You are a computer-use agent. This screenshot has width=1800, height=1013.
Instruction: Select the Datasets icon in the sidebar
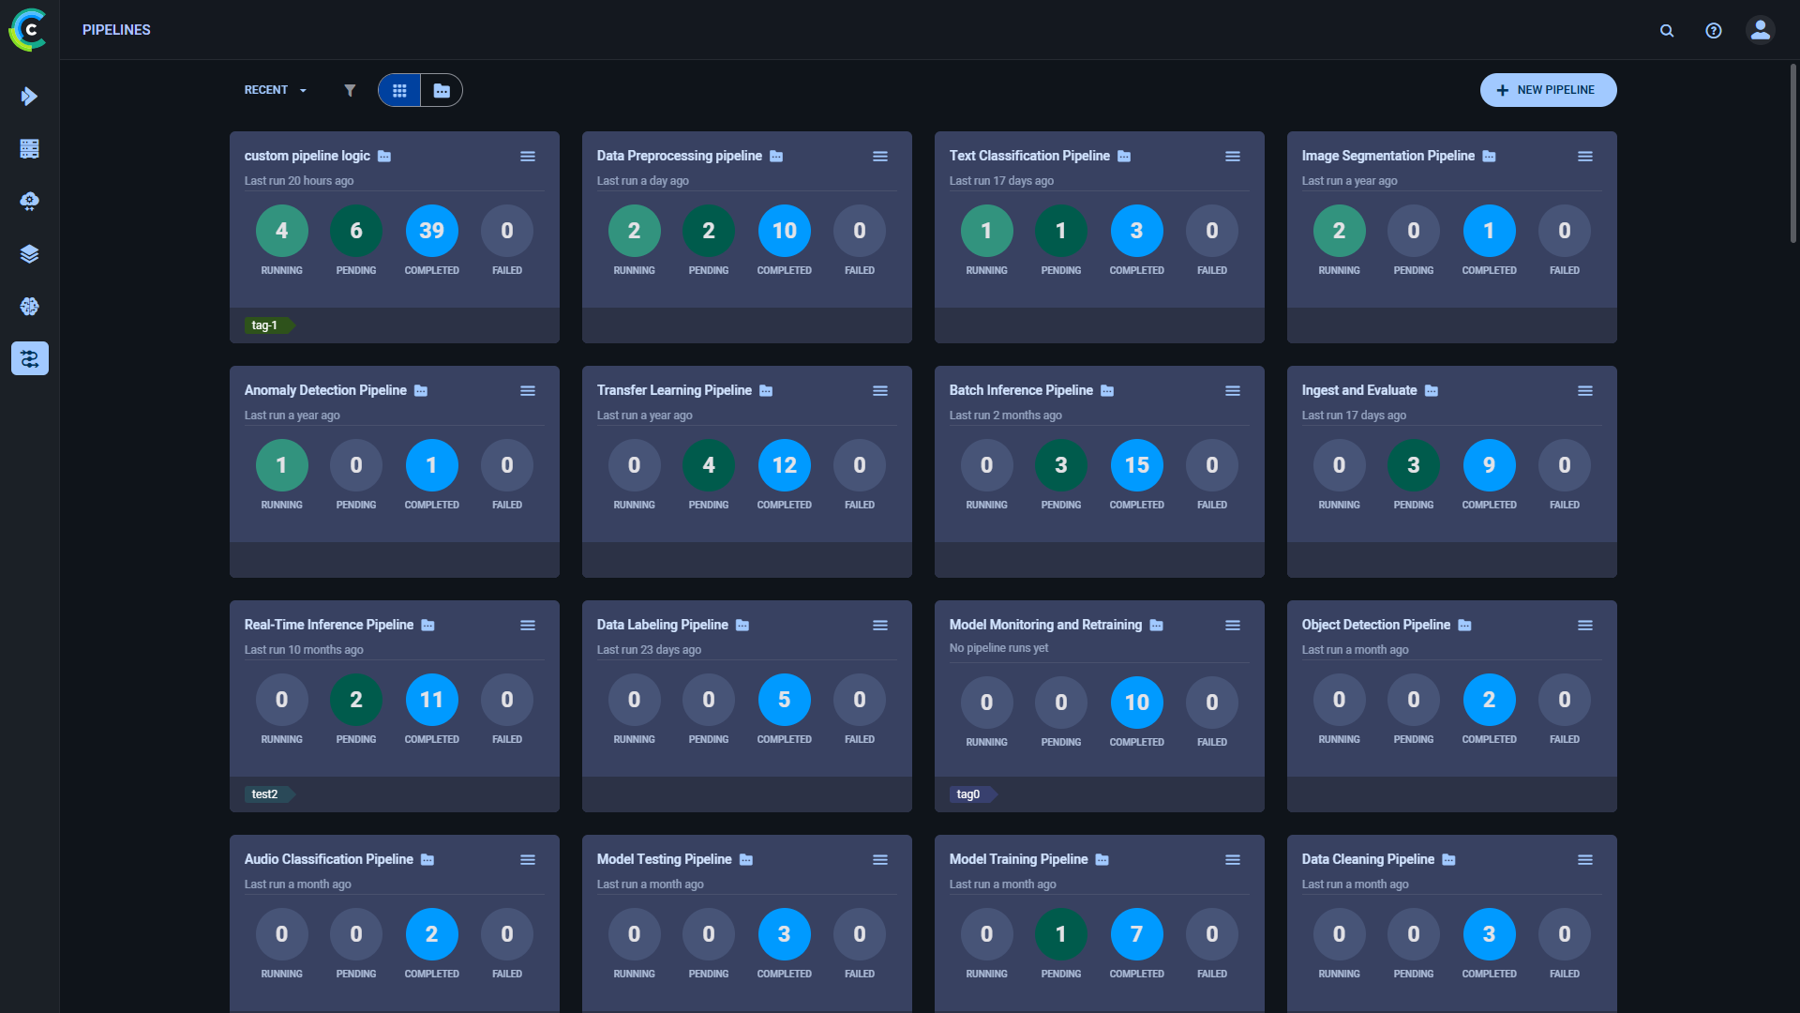point(29,148)
